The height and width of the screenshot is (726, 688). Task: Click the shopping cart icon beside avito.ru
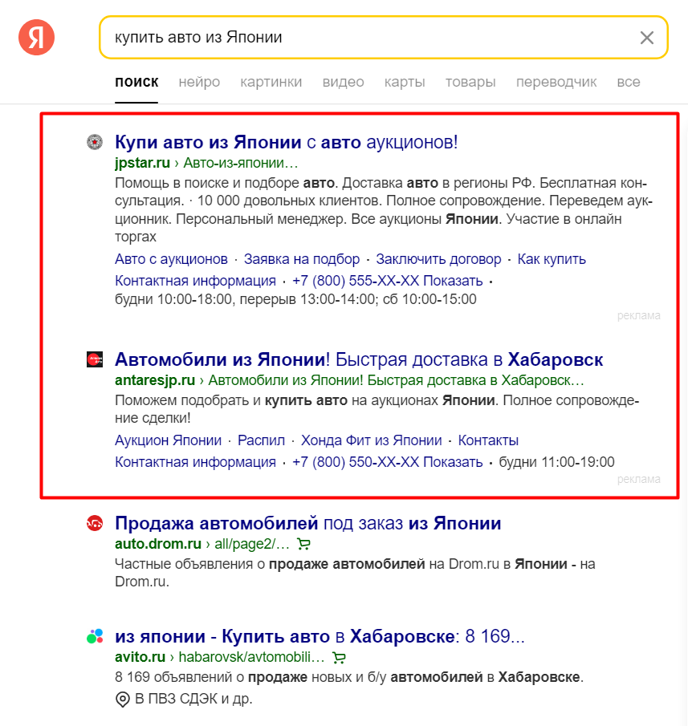(x=339, y=657)
